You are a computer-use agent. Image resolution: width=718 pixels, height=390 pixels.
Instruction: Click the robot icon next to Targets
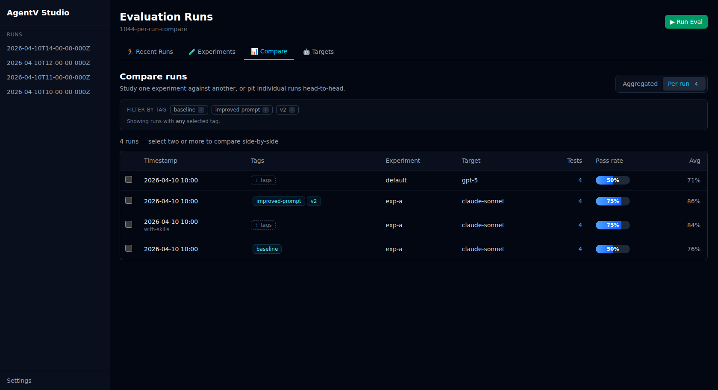coord(306,51)
